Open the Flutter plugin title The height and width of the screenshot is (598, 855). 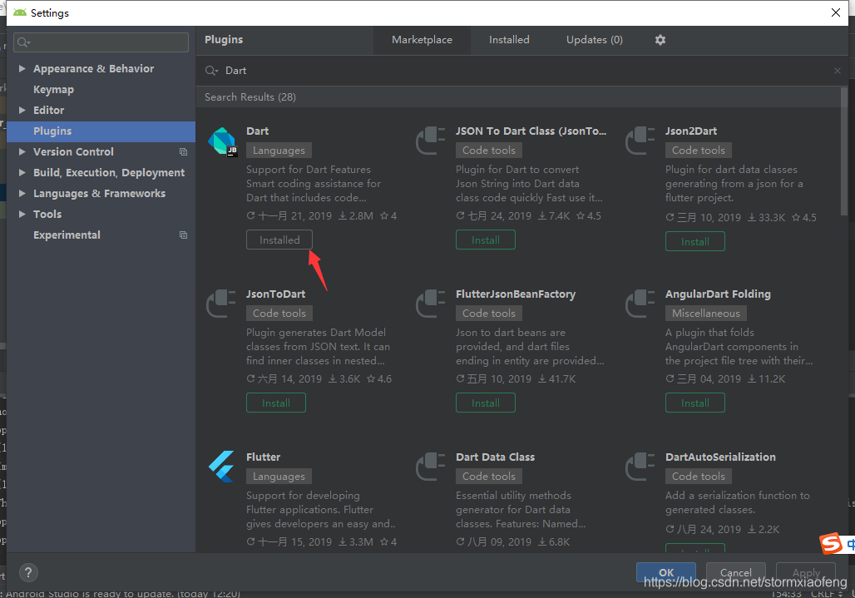(263, 457)
